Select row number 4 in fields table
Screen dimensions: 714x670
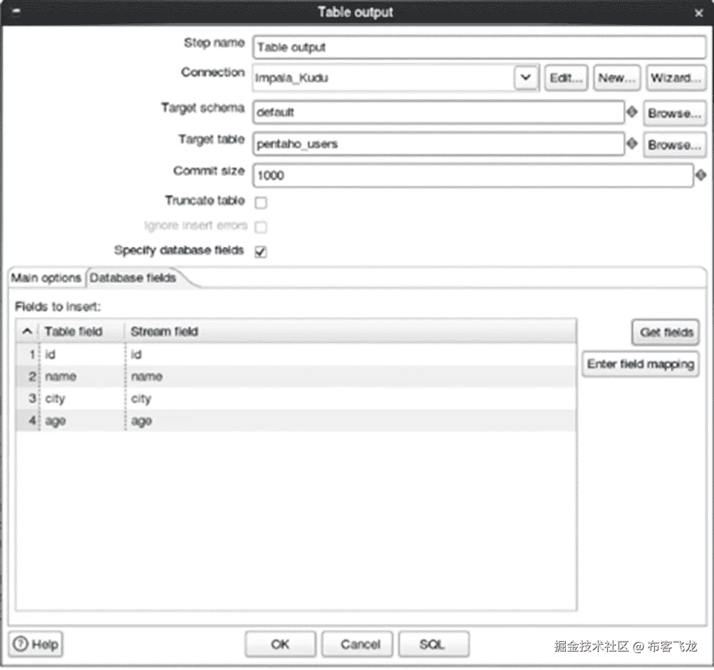pyautogui.click(x=28, y=420)
